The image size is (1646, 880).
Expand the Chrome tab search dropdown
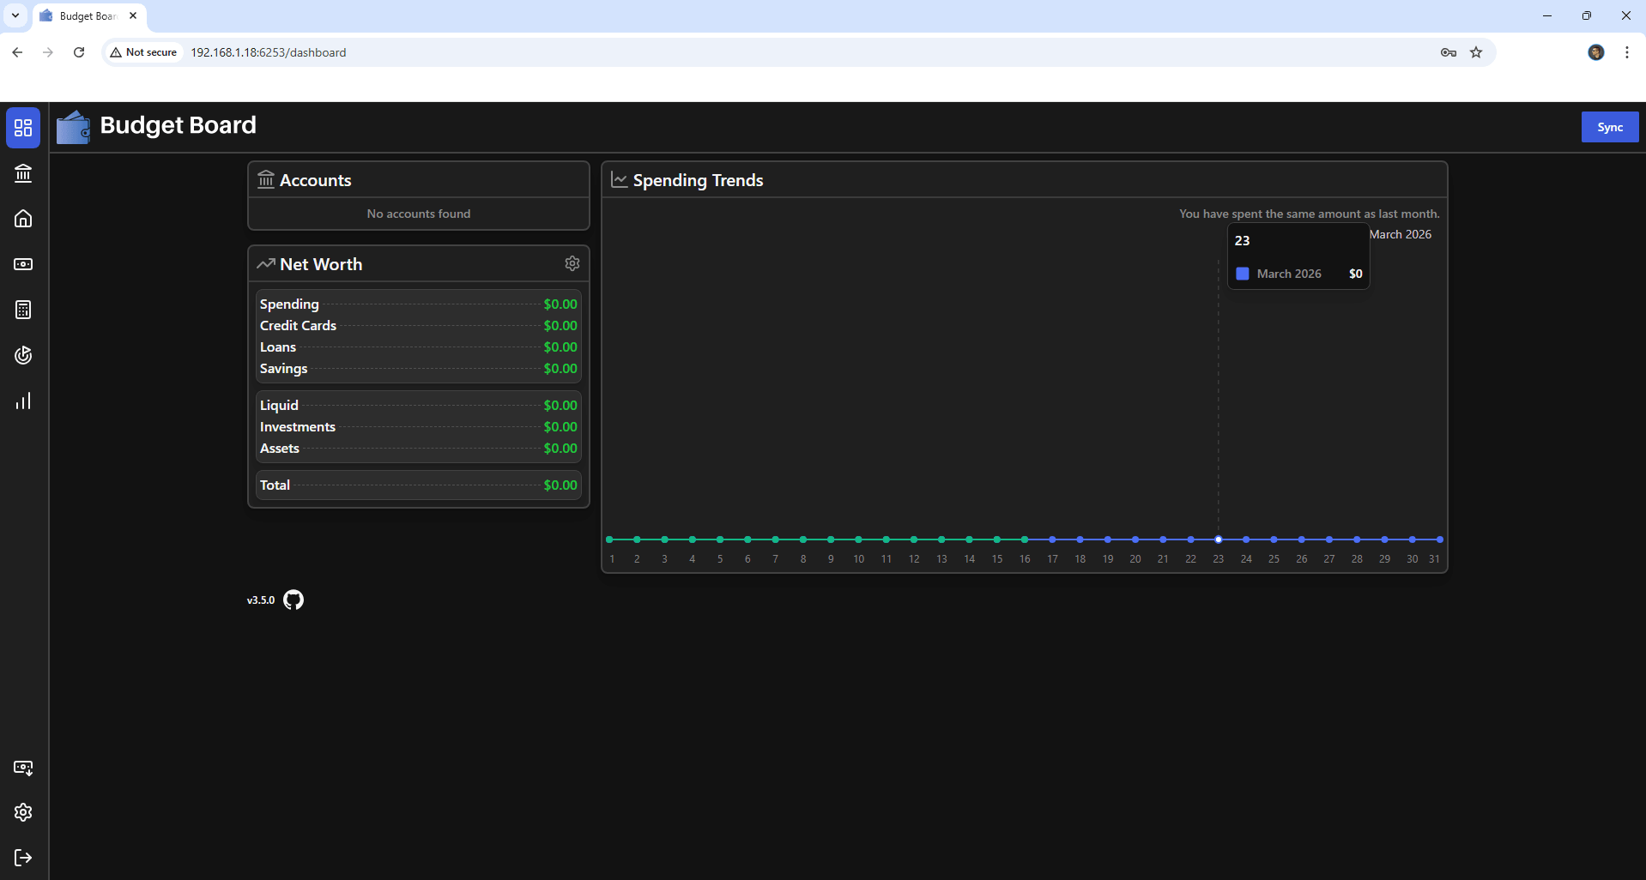pyautogui.click(x=15, y=15)
